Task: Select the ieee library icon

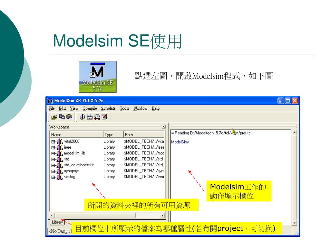Action: [x=60, y=147]
